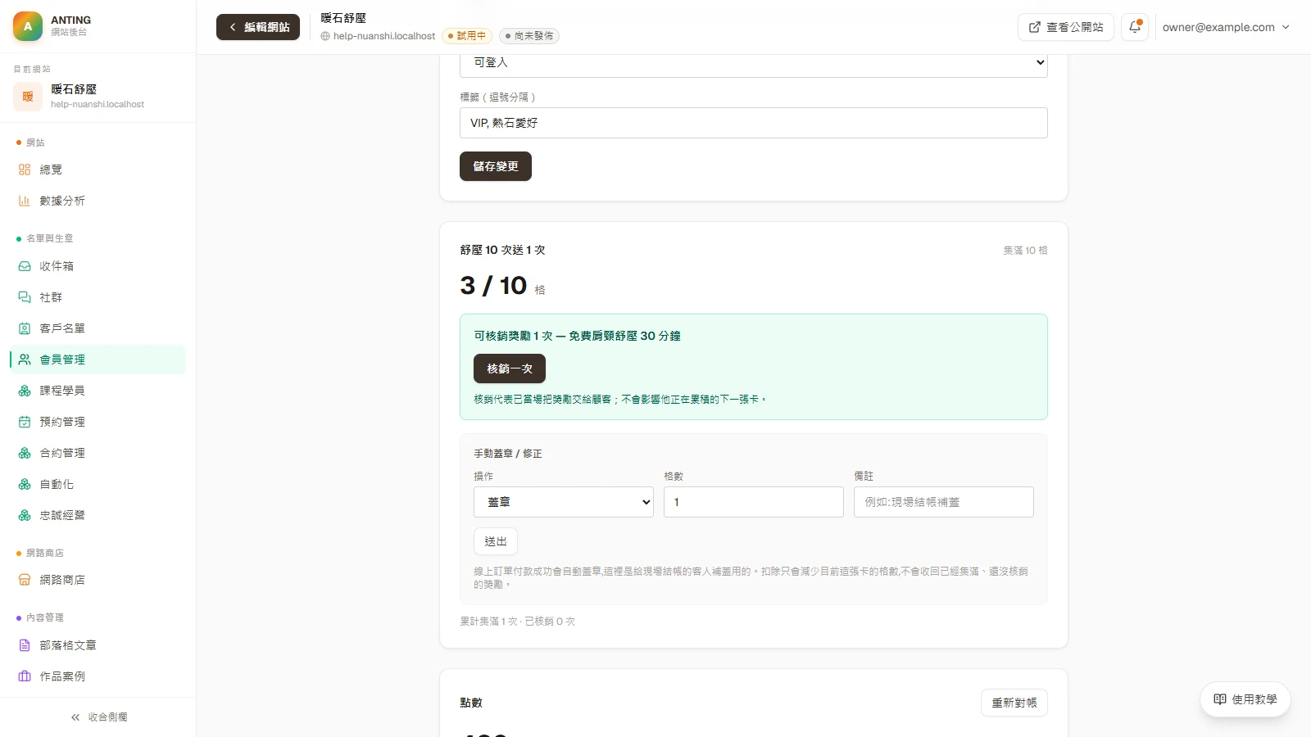1311x737 pixels.
Task: Click the 重新對帳 button
Action: (x=1014, y=703)
